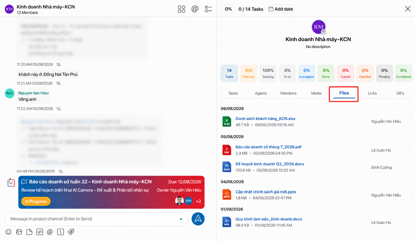Switch to the Tasks tab

[x=233, y=93]
